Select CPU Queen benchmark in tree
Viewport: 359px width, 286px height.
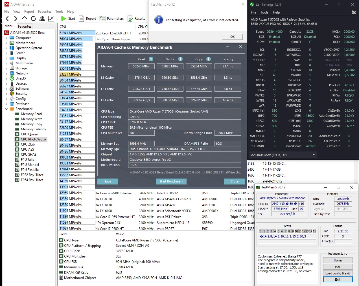(x=29, y=134)
